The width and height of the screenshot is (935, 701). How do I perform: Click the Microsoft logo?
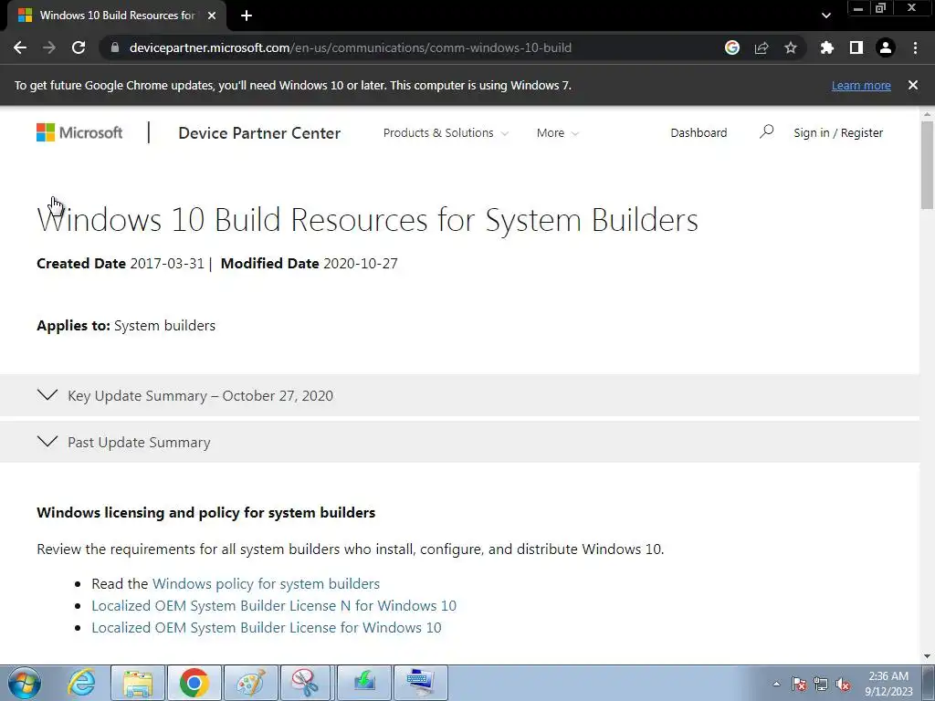[79, 132]
